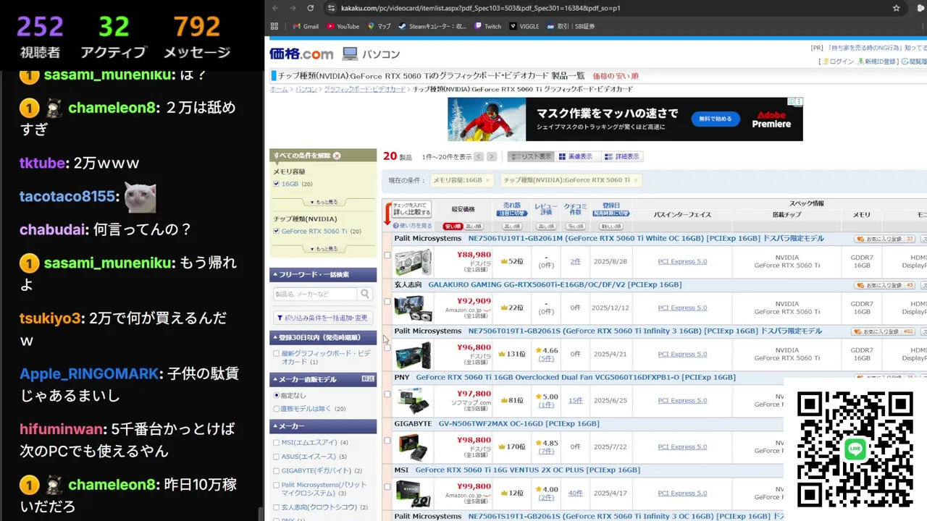The image size is (927, 521).
Task: Switch to 詳細表示 view
Action: 622,156
